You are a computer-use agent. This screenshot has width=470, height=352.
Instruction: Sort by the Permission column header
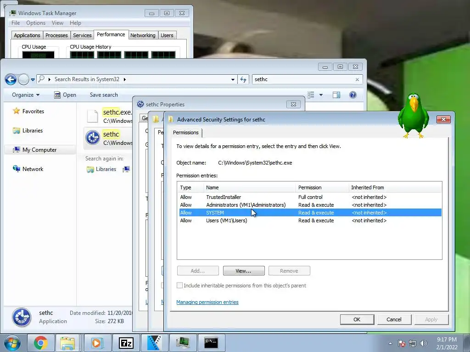[x=322, y=187]
